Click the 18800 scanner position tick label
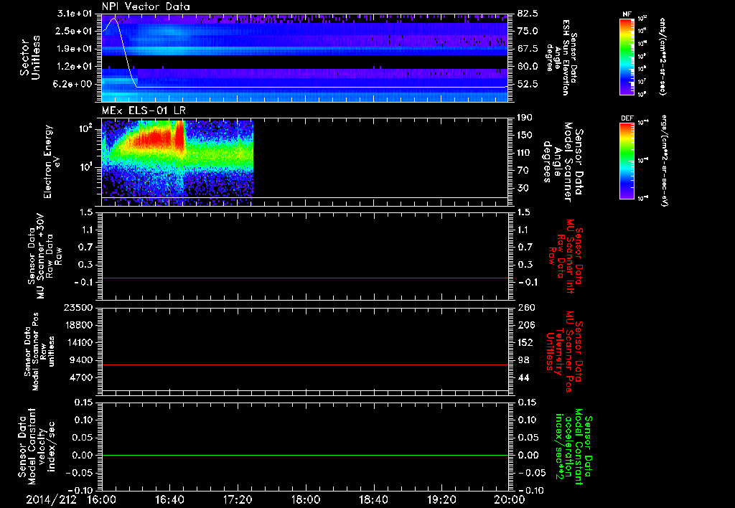 pos(78,325)
